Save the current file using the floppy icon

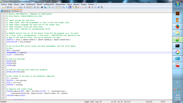click(x=8, y=7)
